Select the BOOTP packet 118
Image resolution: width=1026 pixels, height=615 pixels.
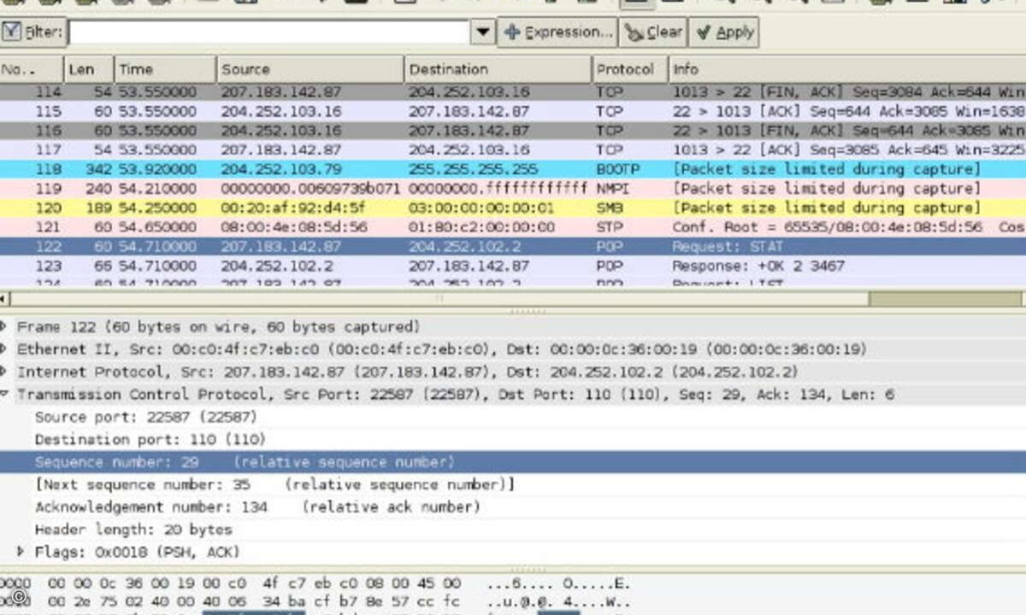513,169
